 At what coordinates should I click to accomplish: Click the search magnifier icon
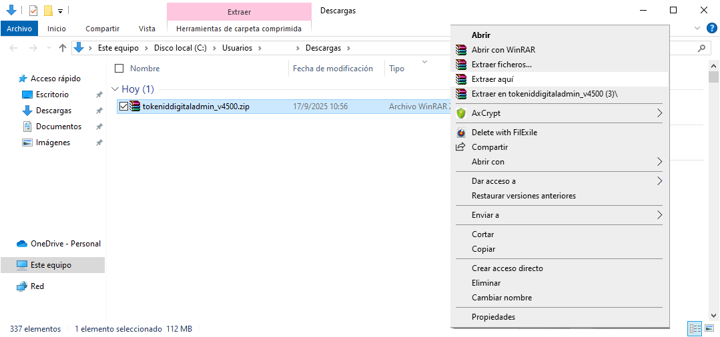point(701,48)
